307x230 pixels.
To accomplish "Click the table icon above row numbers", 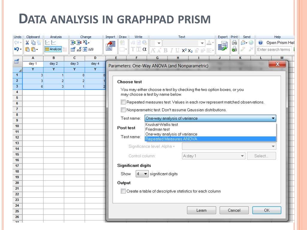I will (17, 61).
